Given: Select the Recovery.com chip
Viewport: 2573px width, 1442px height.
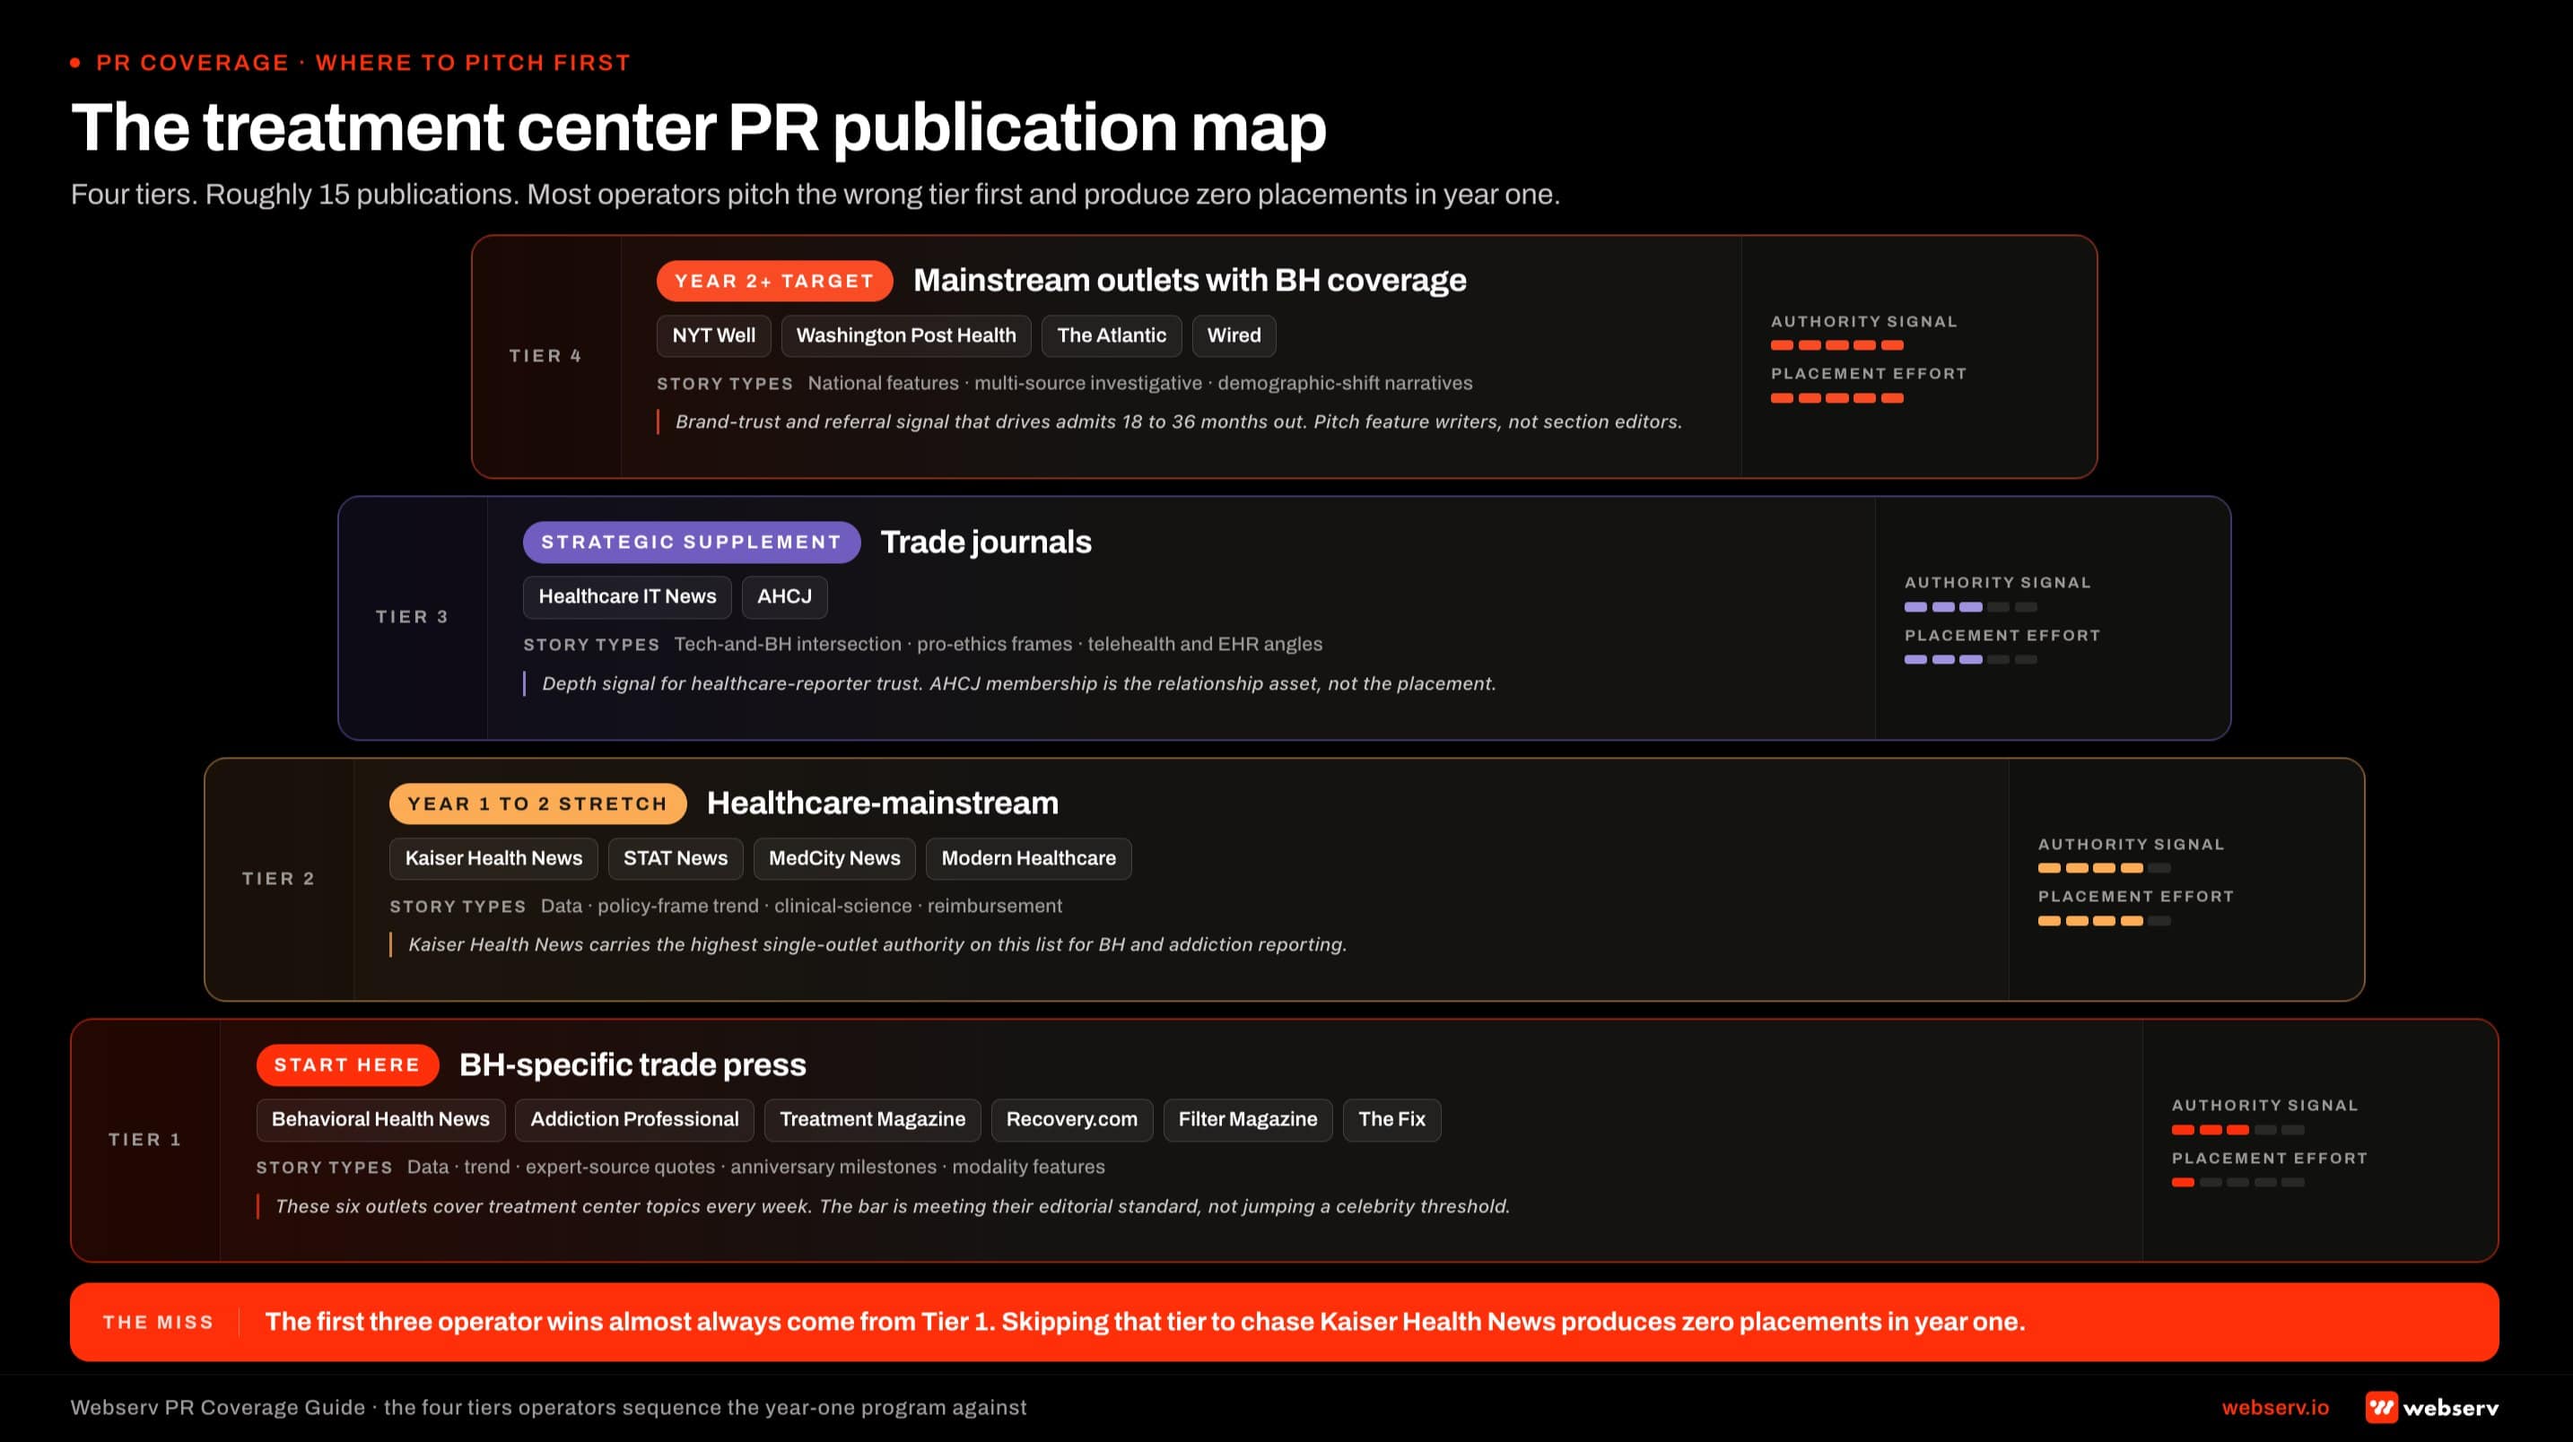Looking at the screenshot, I should (x=1072, y=1119).
